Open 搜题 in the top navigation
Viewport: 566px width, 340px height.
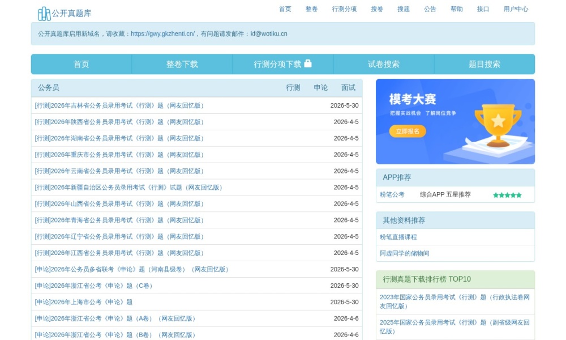tap(404, 9)
